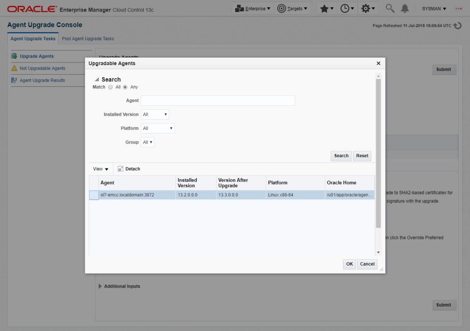This screenshot has height=331, width=470.
Task: Open the Group dropdown
Action: (x=148, y=142)
